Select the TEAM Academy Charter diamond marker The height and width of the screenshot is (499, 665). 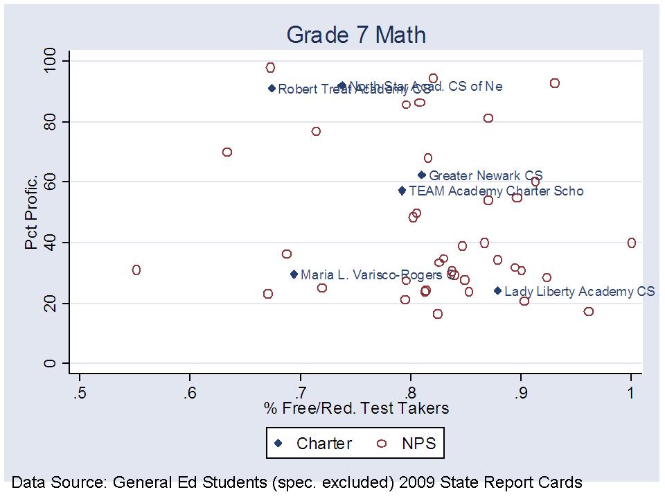pos(402,191)
